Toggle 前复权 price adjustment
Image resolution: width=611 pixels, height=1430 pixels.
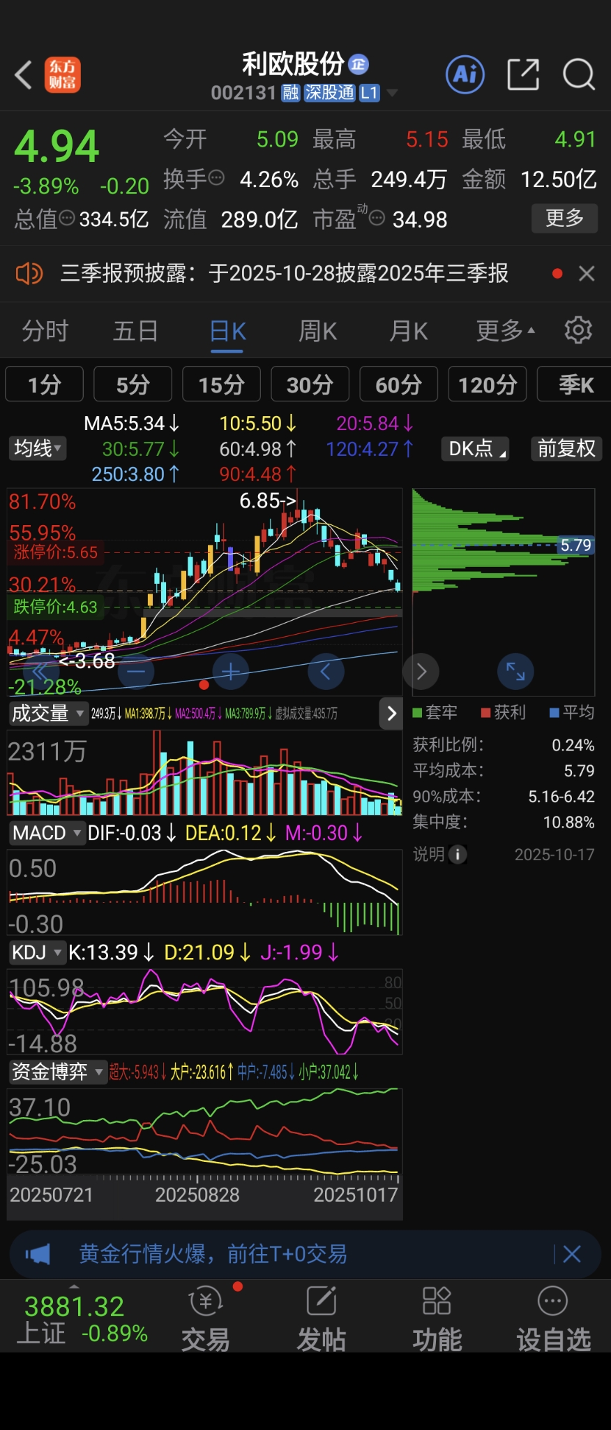566,448
